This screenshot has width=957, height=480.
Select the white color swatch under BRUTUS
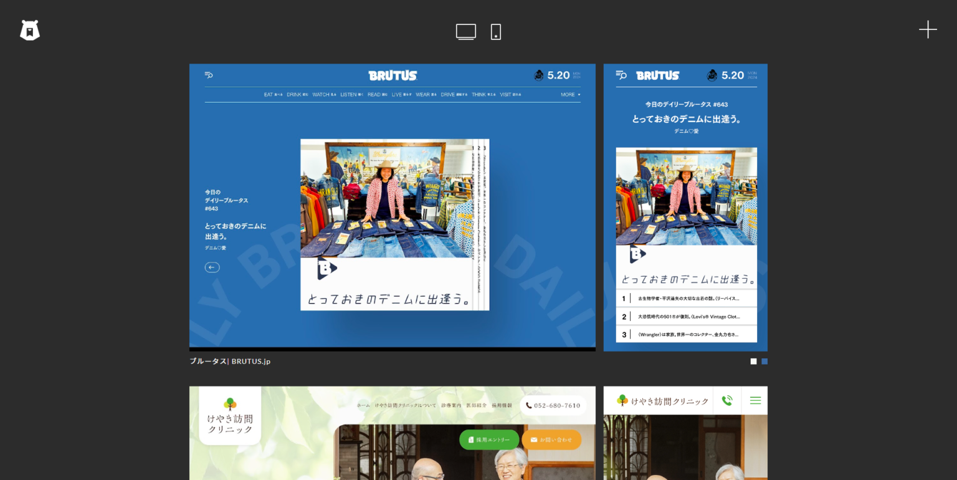pos(753,362)
